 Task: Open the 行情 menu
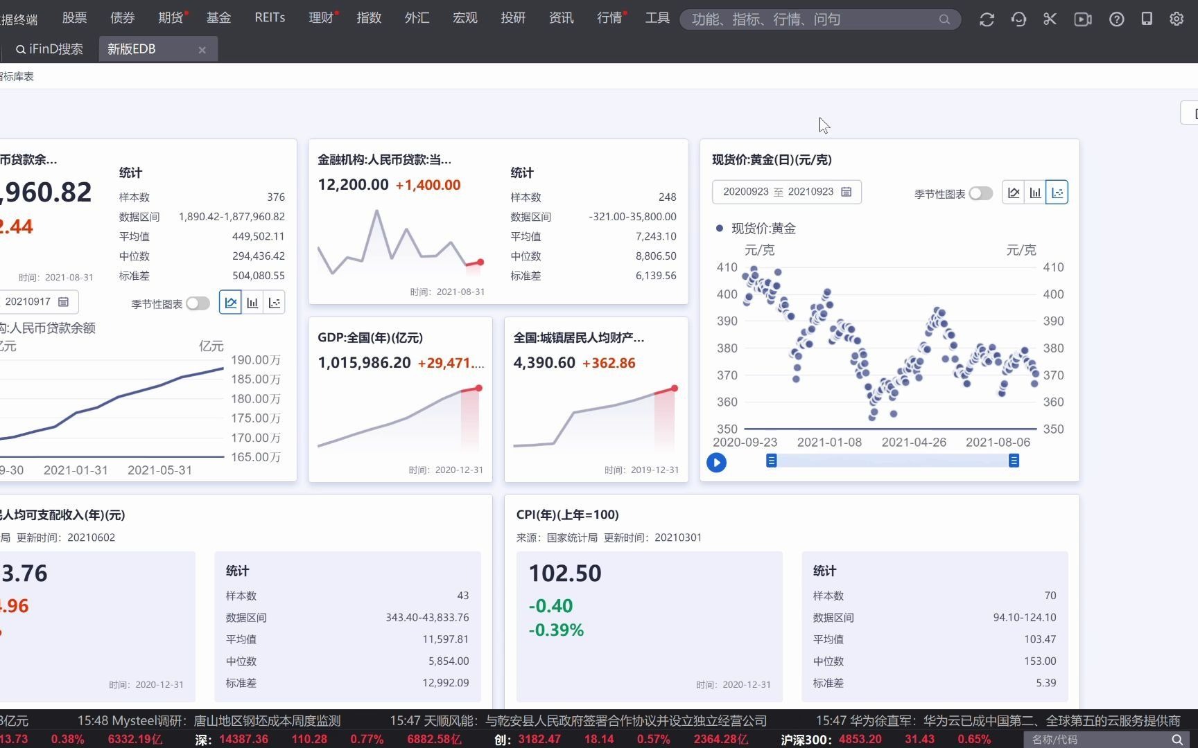(610, 18)
